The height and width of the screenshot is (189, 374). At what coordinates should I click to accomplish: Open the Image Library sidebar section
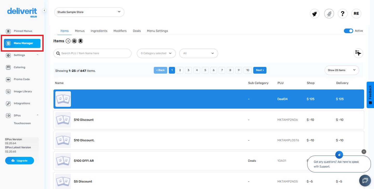pyautogui.click(x=23, y=91)
